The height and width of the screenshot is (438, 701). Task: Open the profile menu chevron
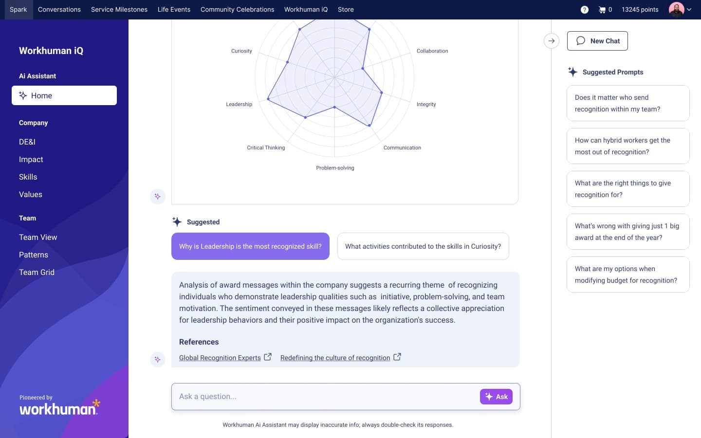pos(690,9)
